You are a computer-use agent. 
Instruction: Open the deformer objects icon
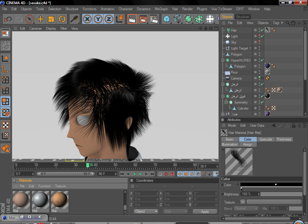[x=210, y=19]
